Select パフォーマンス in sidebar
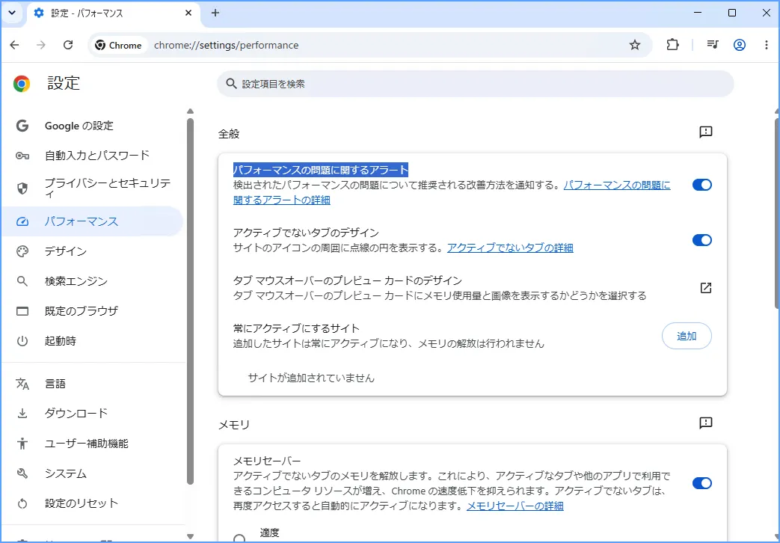The width and height of the screenshot is (780, 543). tap(93, 221)
